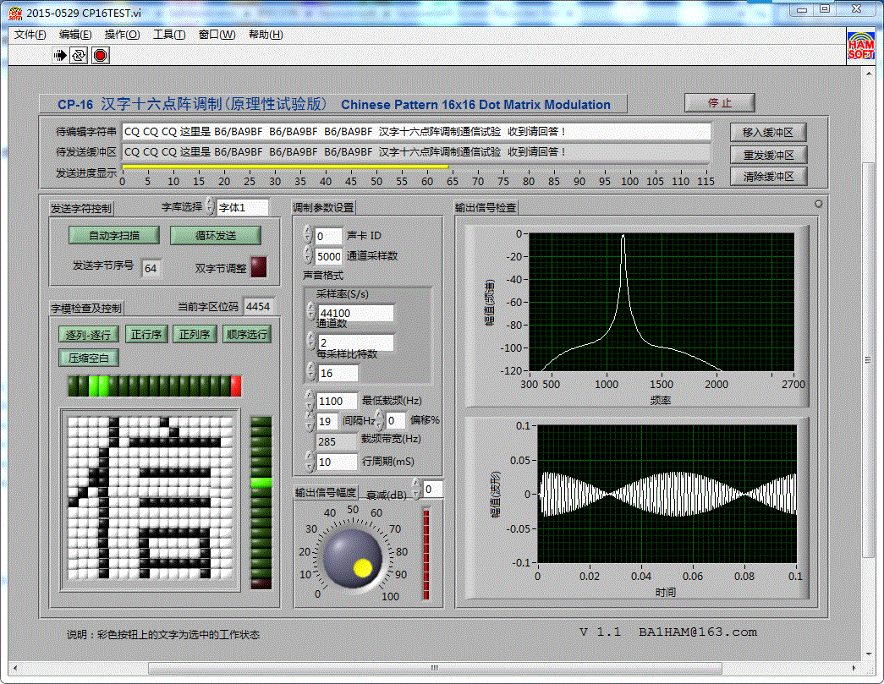Click the time waveform graph
The height and width of the screenshot is (684, 884).
(667, 494)
